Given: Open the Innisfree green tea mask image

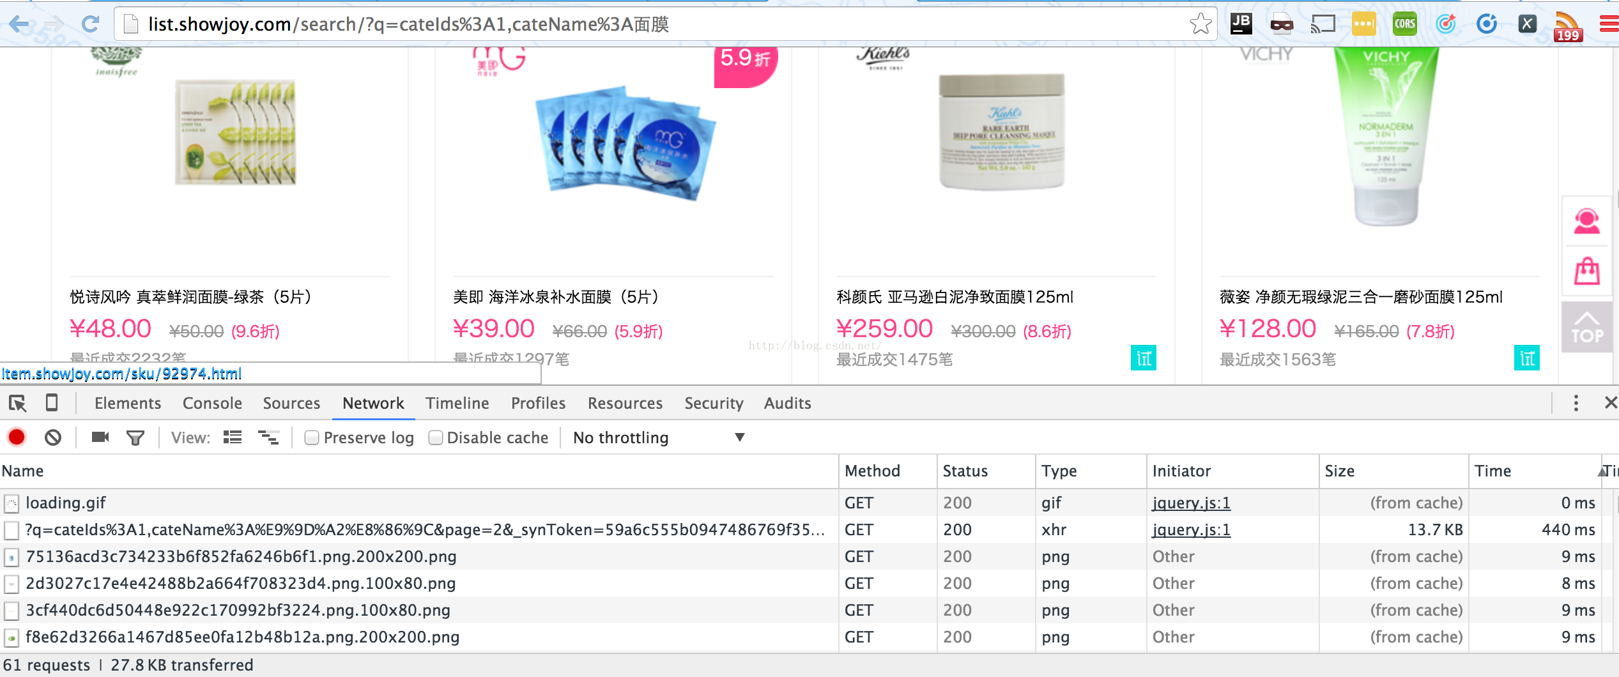Looking at the screenshot, I should (x=236, y=132).
